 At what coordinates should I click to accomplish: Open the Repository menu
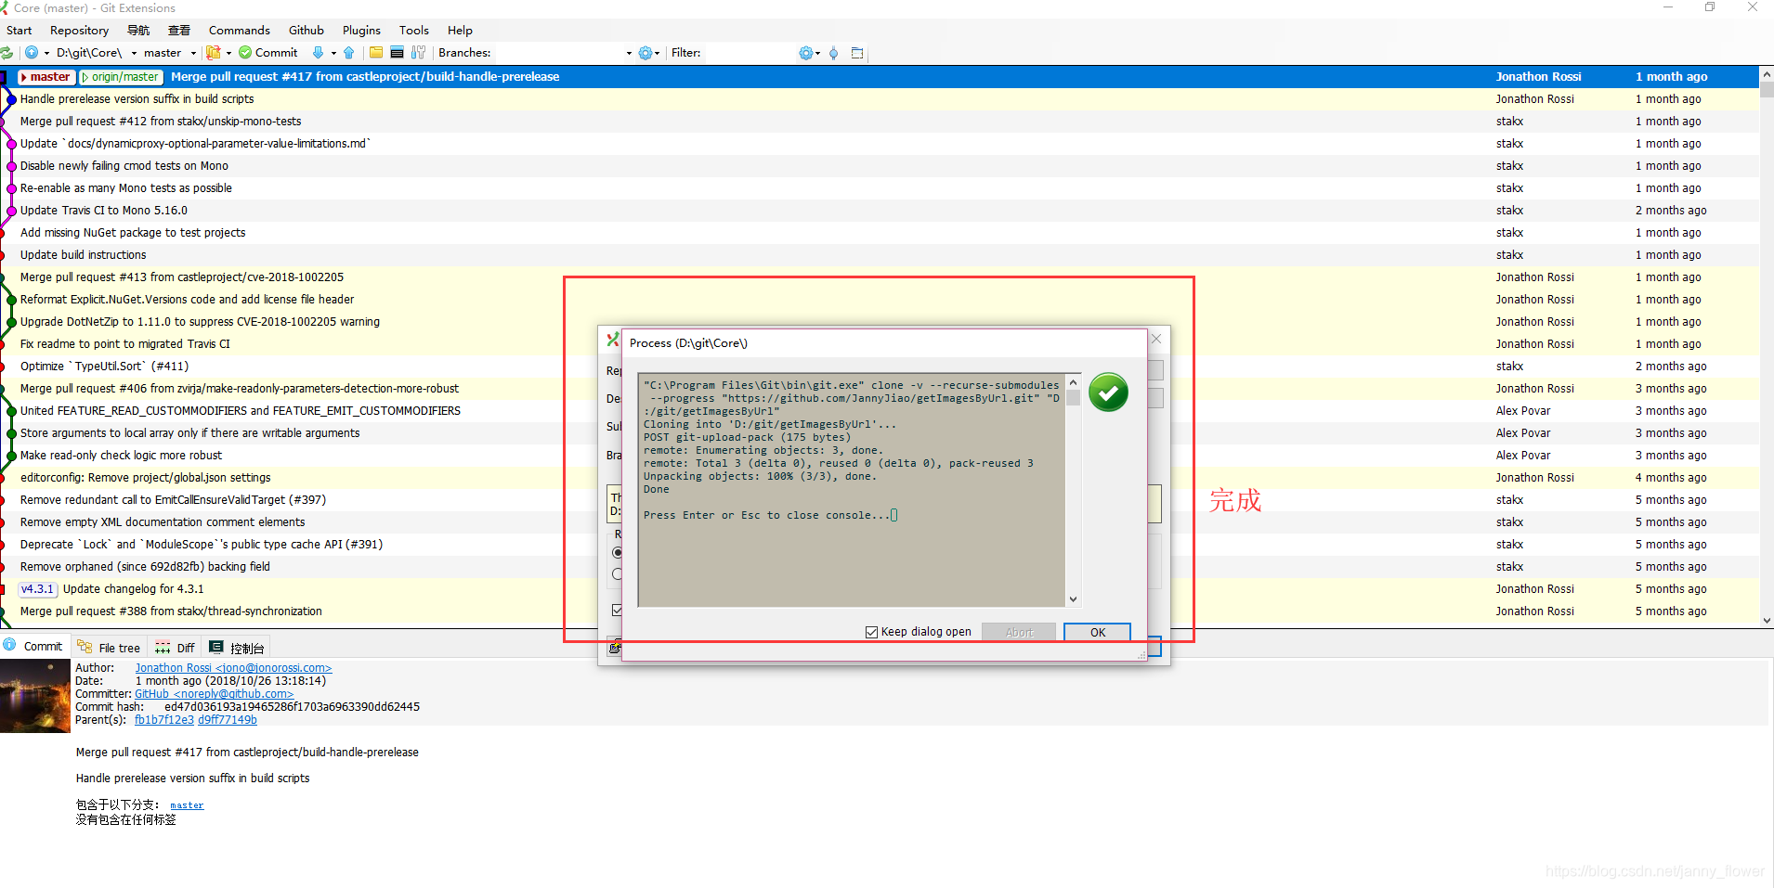[80, 31]
